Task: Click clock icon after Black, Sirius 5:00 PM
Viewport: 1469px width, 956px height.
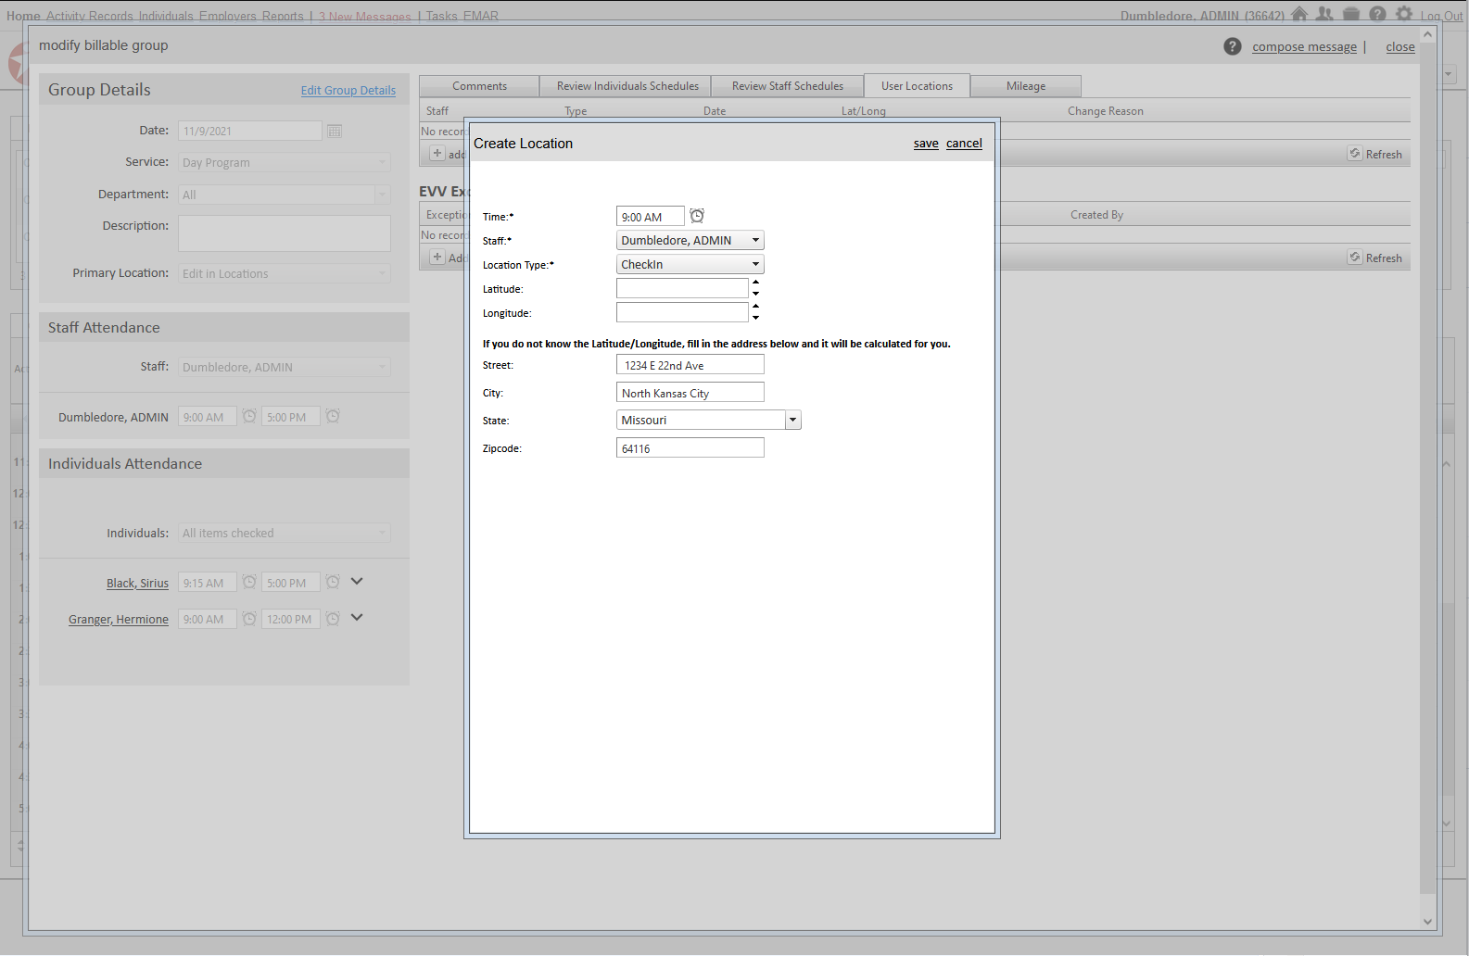Action: [x=333, y=582]
